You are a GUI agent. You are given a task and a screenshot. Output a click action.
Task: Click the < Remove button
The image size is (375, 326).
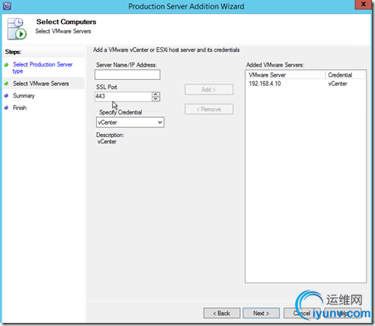[x=209, y=109]
